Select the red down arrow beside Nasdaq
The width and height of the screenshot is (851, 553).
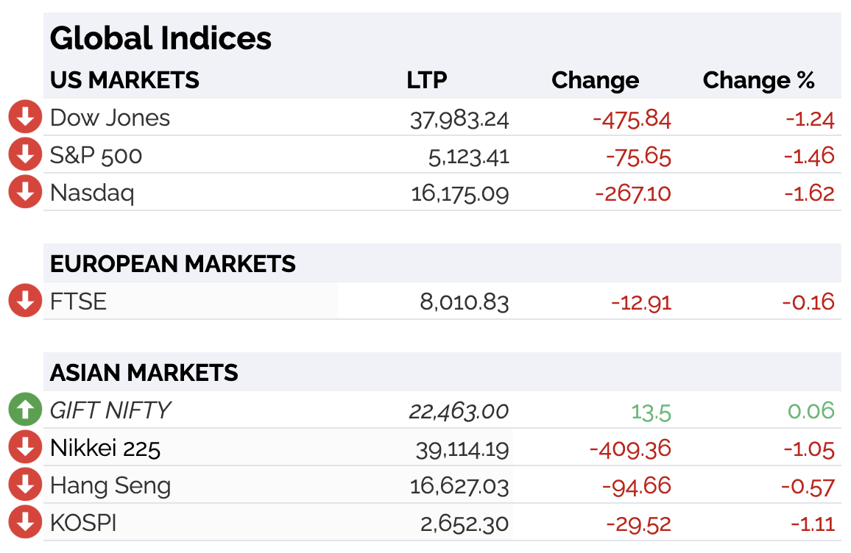coord(25,191)
